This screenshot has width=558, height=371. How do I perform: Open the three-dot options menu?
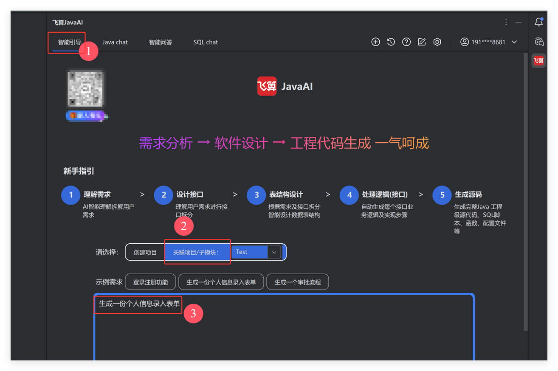coord(506,22)
